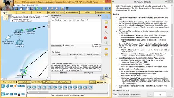The height and width of the screenshot is (98, 174).
Task: Open the Custom Devices dialog icon
Action: (x=67, y=8)
